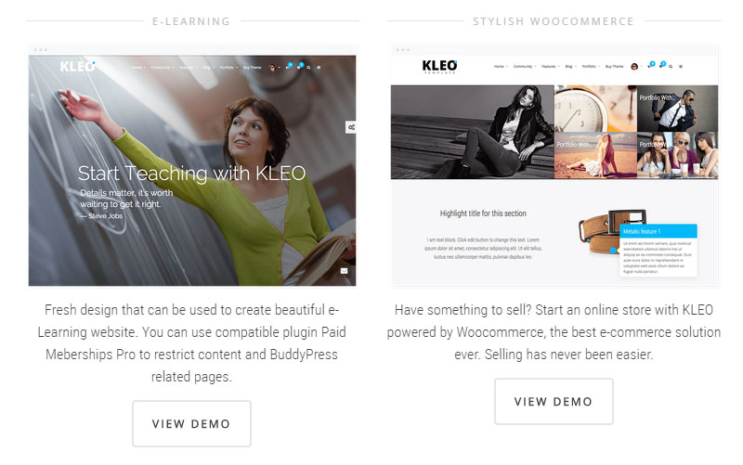
Task: Select Blog in the WooCommerce demo nav
Action: (570, 66)
